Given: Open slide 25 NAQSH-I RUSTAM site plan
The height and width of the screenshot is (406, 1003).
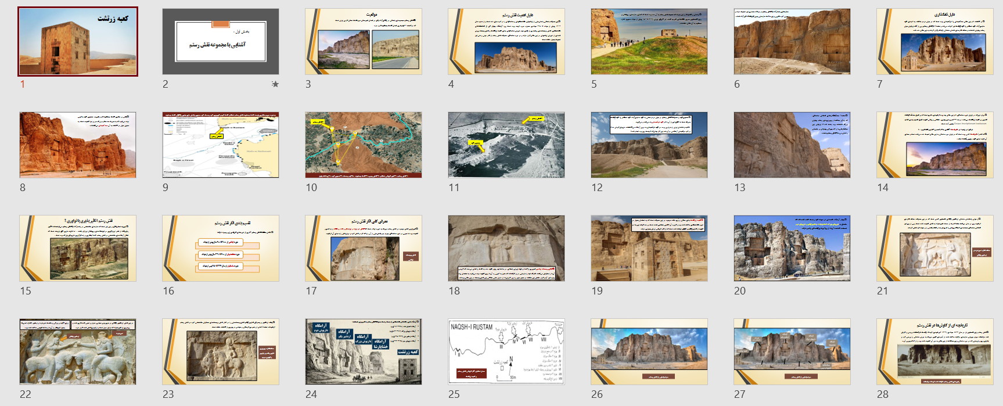Looking at the screenshot, I should [x=506, y=352].
